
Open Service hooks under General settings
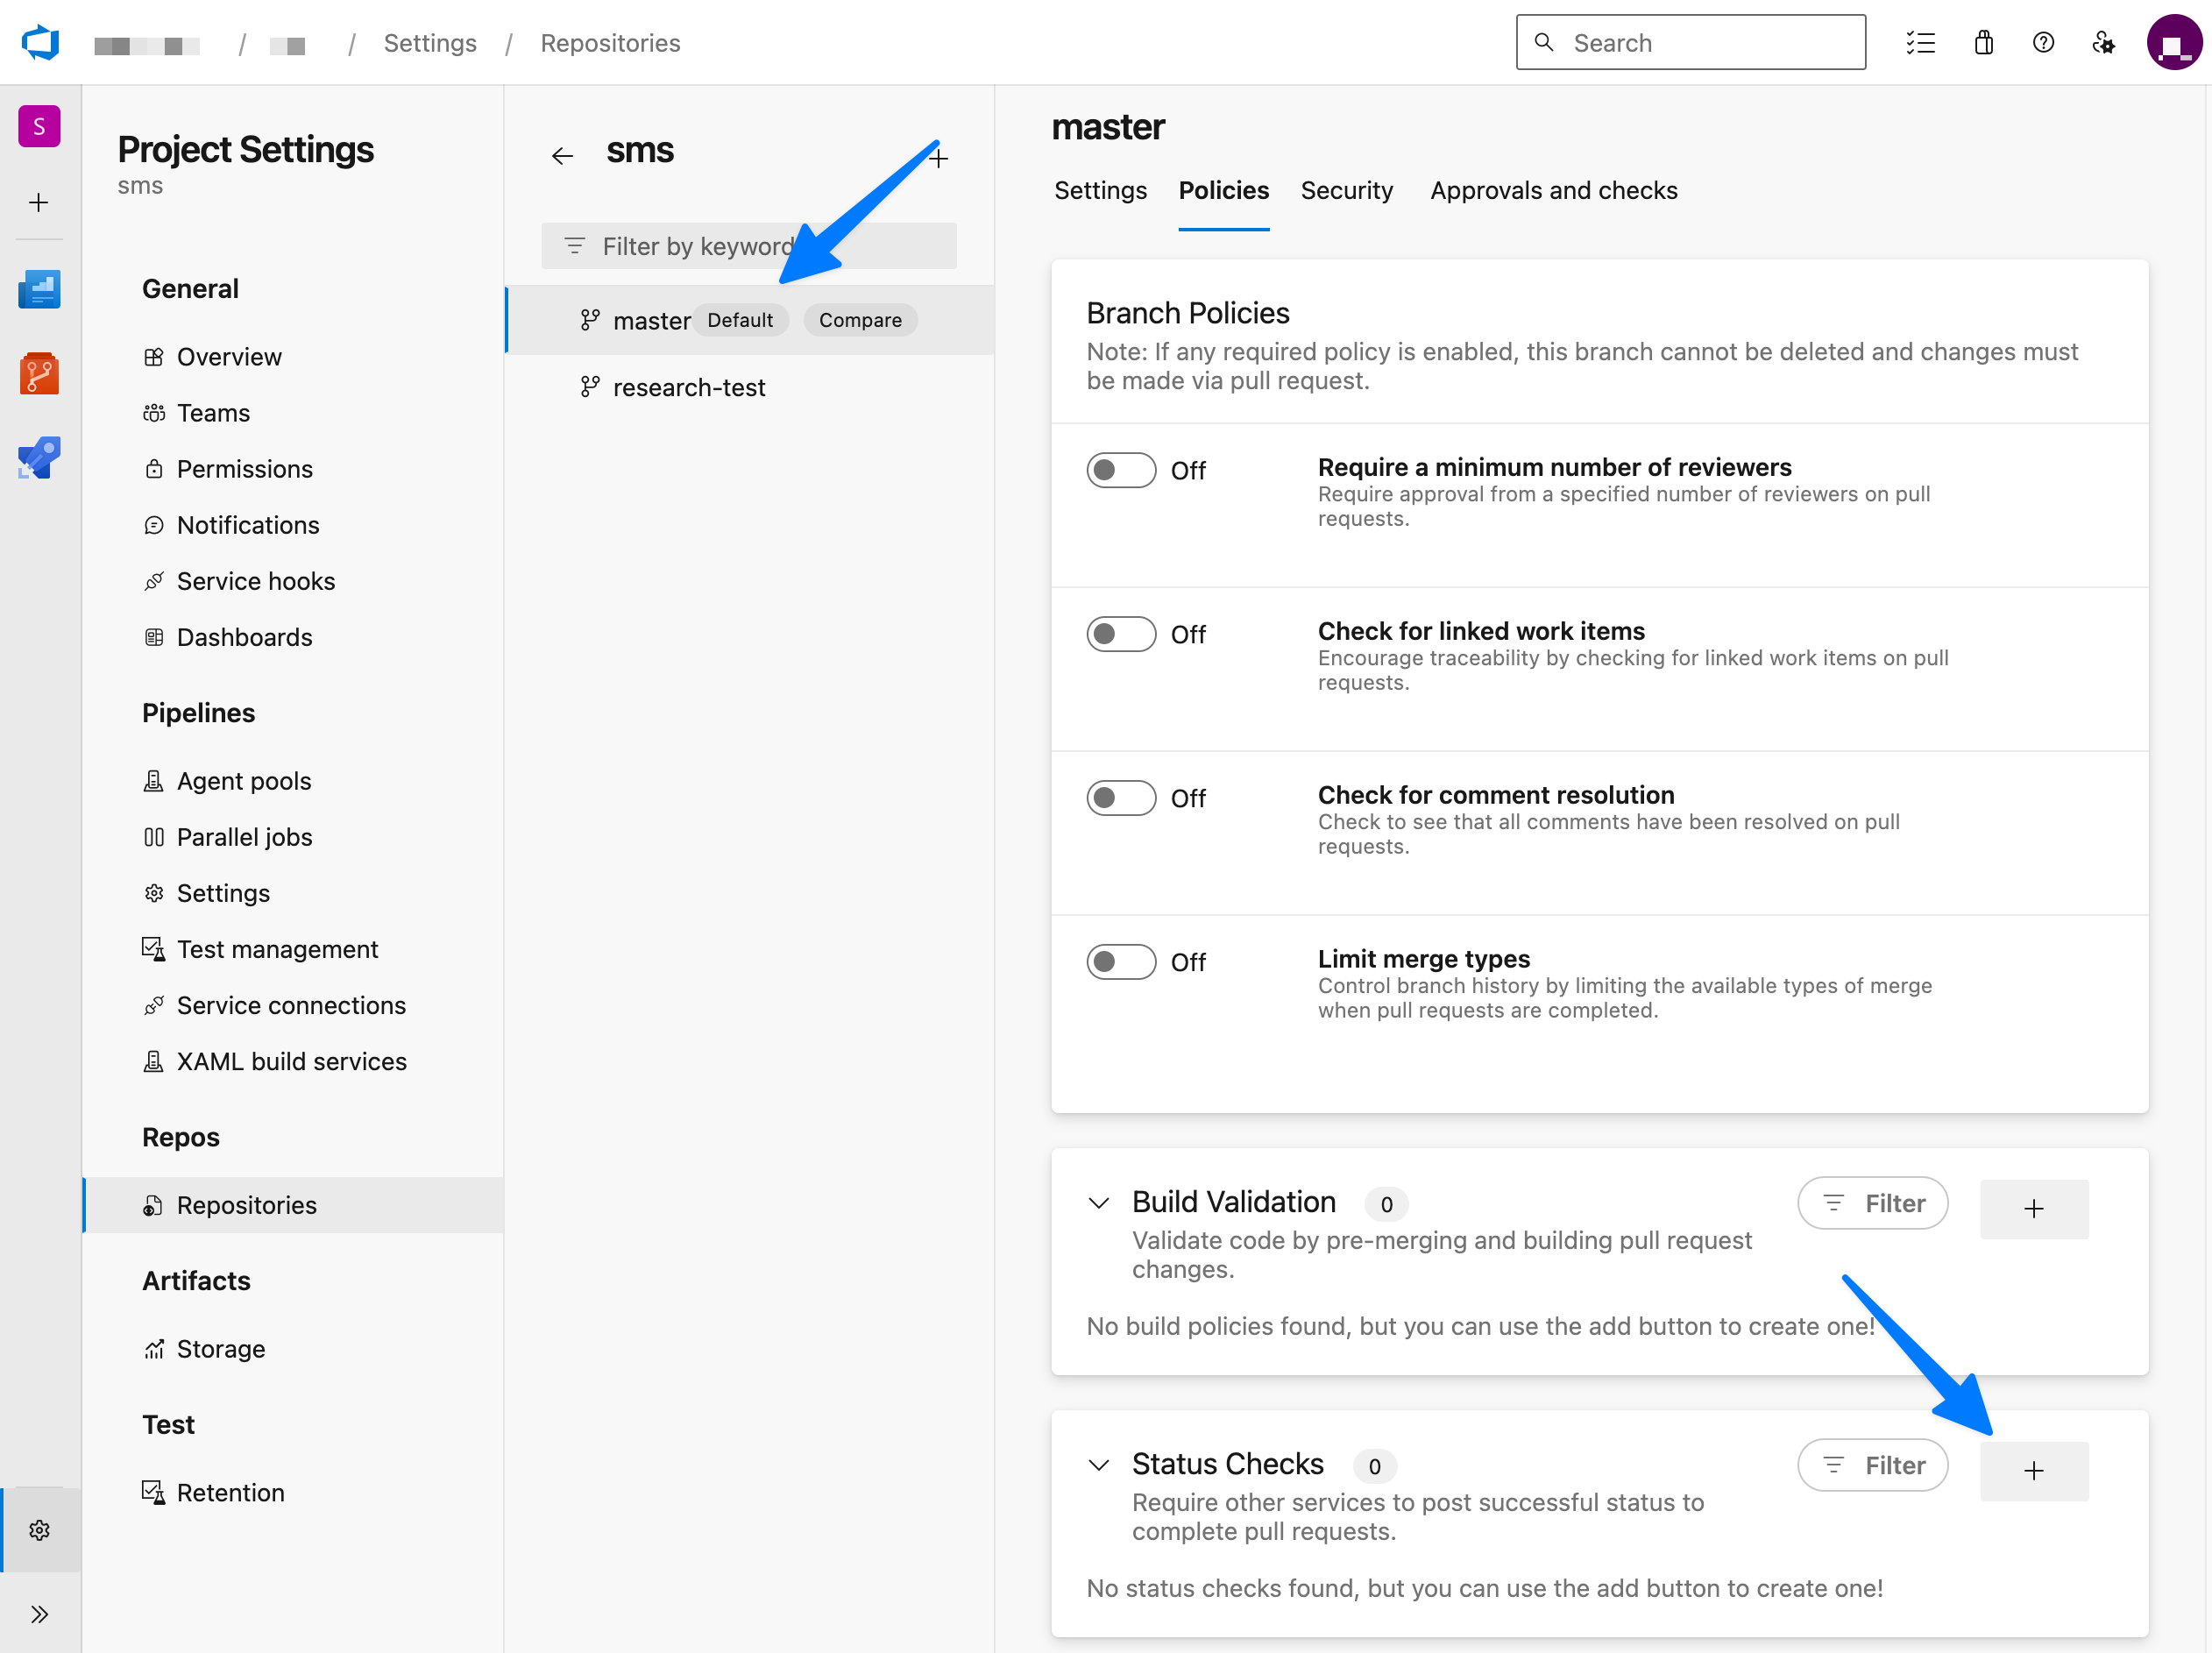(x=256, y=580)
